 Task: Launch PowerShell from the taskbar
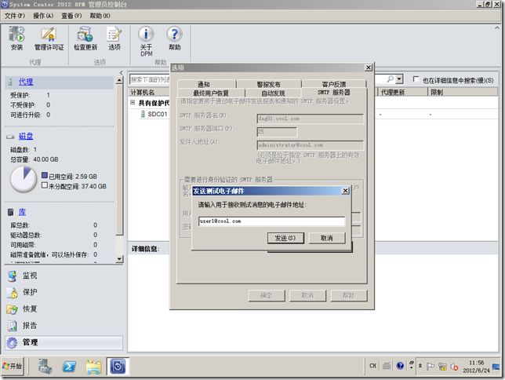69,367
